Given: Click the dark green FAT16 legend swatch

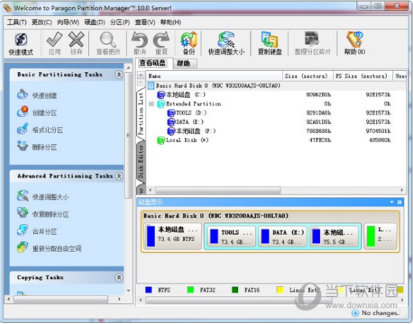Looking at the screenshot, I should [x=235, y=290].
